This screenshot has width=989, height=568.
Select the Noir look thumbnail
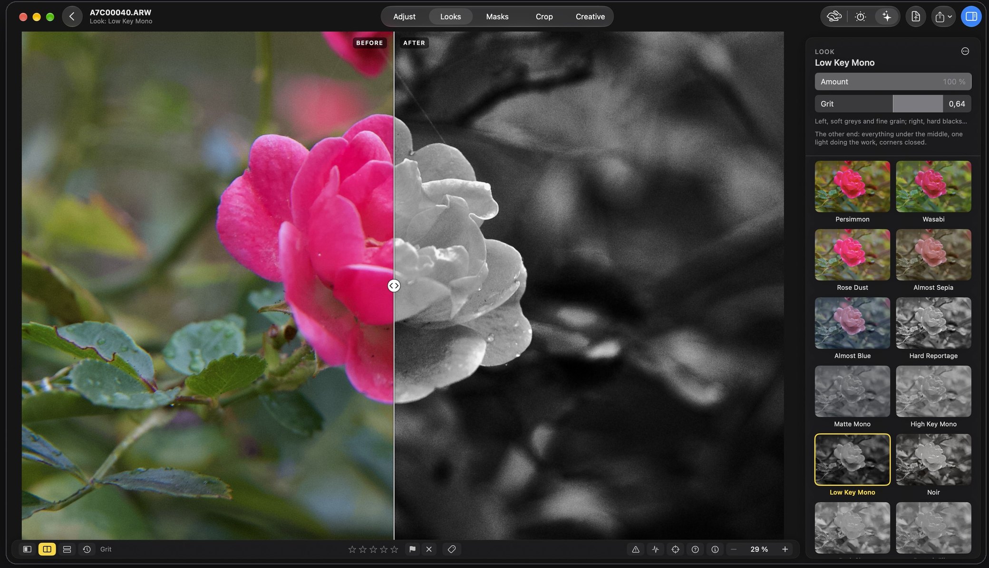pos(933,460)
